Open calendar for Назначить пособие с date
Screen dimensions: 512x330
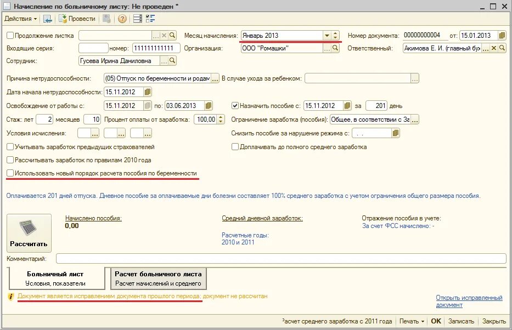coord(347,106)
